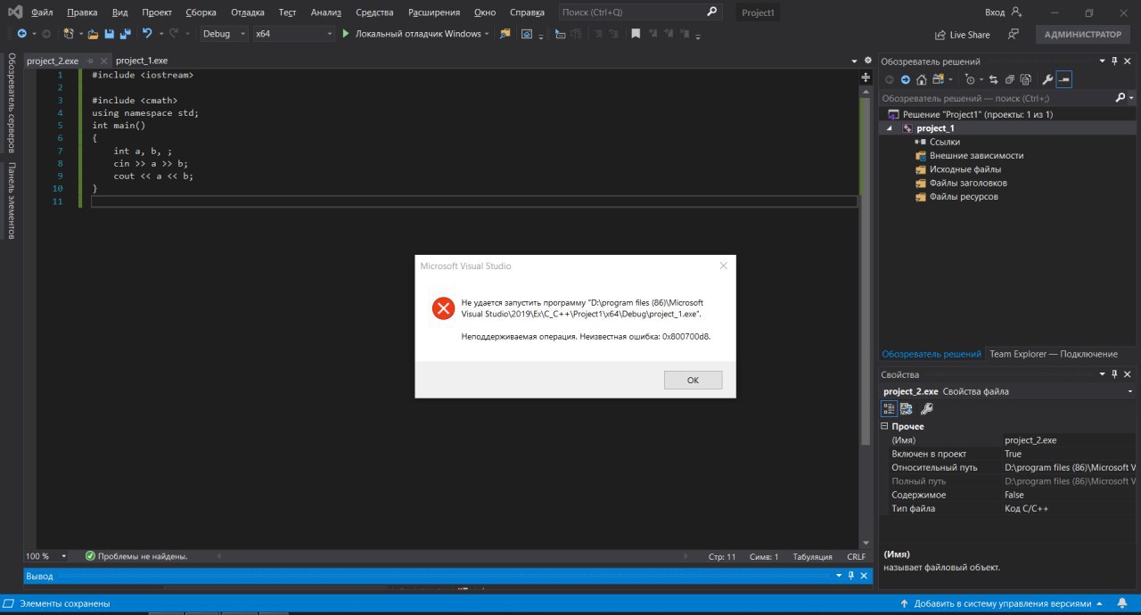Switch views icon in Solution Explorer
This screenshot has width=1141, height=615.
(938, 79)
